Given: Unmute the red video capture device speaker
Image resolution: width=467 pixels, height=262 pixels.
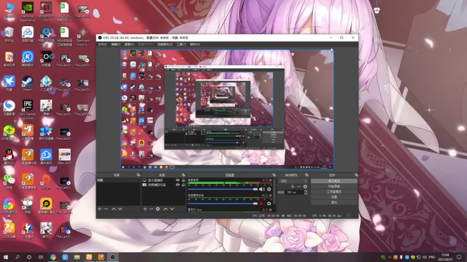Looking at the screenshot, I should click(262, 203).
